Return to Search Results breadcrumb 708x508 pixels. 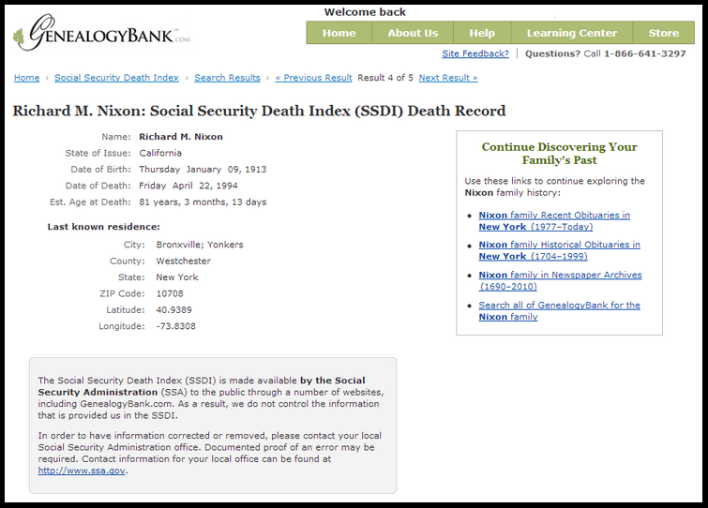pyautogui.click(x=227, y=78)
